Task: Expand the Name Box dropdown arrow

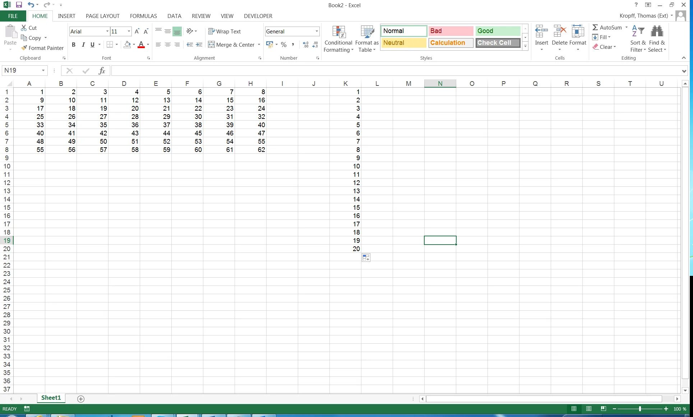Action: (43, 70)
